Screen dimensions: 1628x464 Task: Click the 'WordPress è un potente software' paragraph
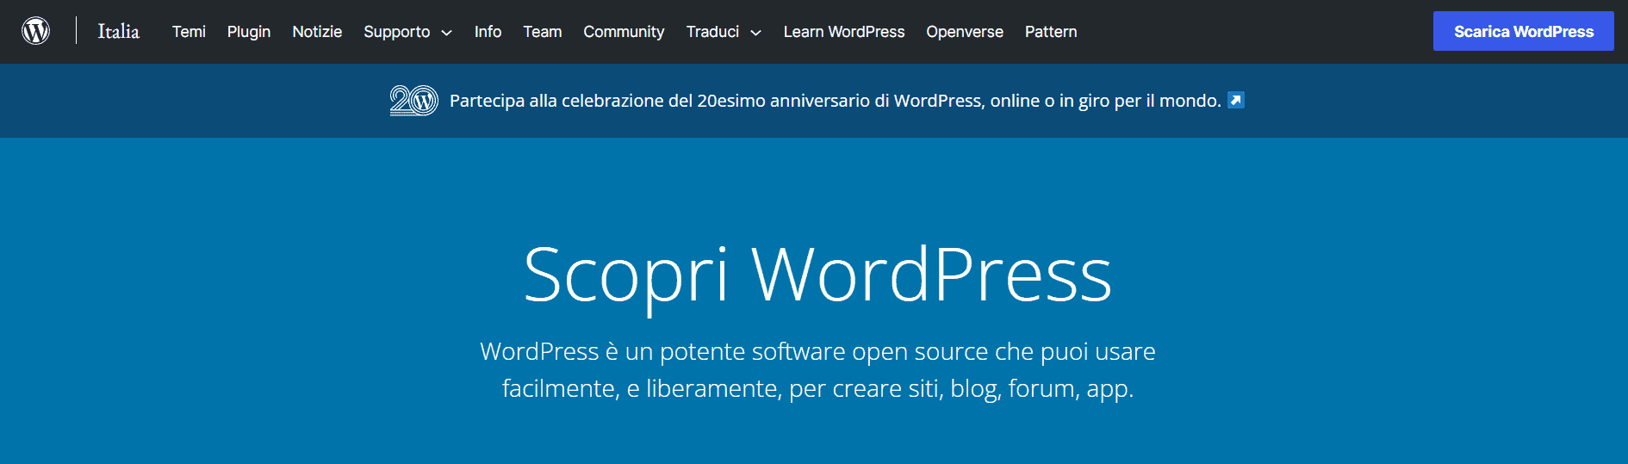click(817, 369)
